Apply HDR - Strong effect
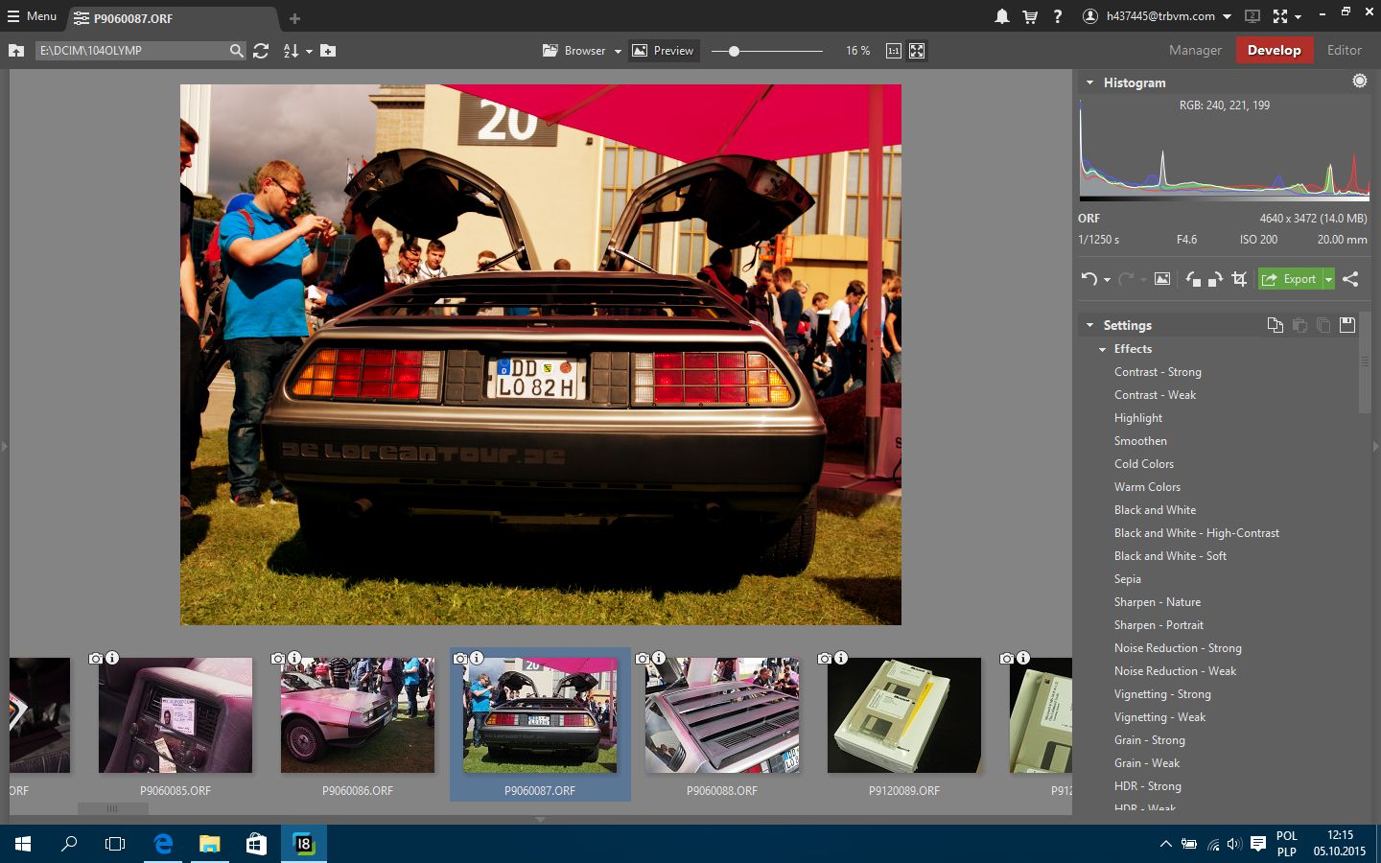Viewport: 1381px width, 863px height. coord(1147,786)
